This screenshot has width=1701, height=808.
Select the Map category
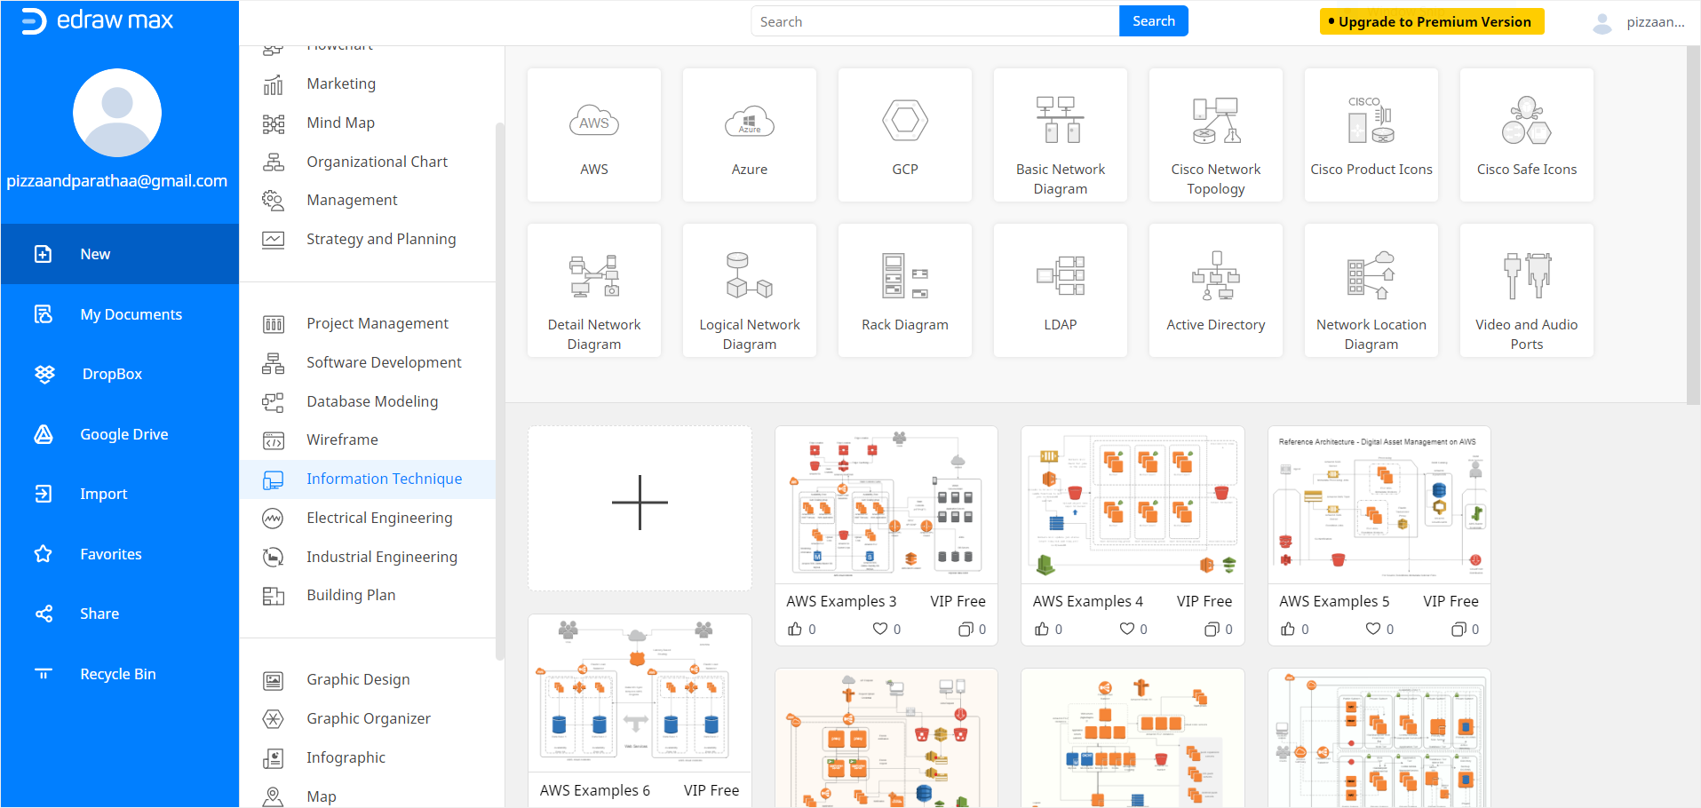368,796
